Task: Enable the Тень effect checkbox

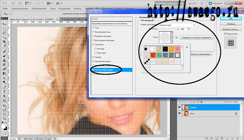Action: 93,28
